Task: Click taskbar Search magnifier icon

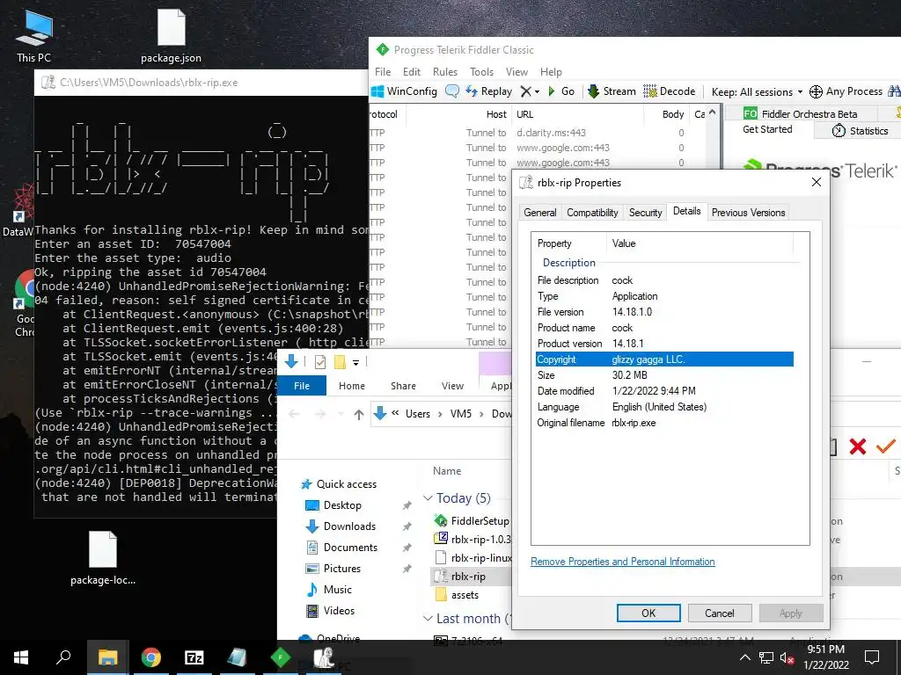Action: click(63, 657)
